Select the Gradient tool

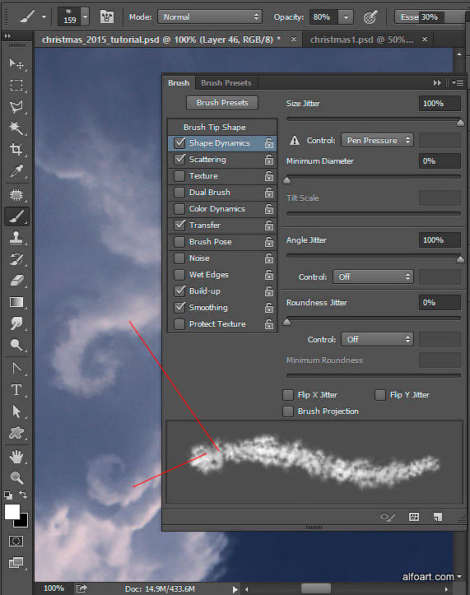[x=16, y=302]
